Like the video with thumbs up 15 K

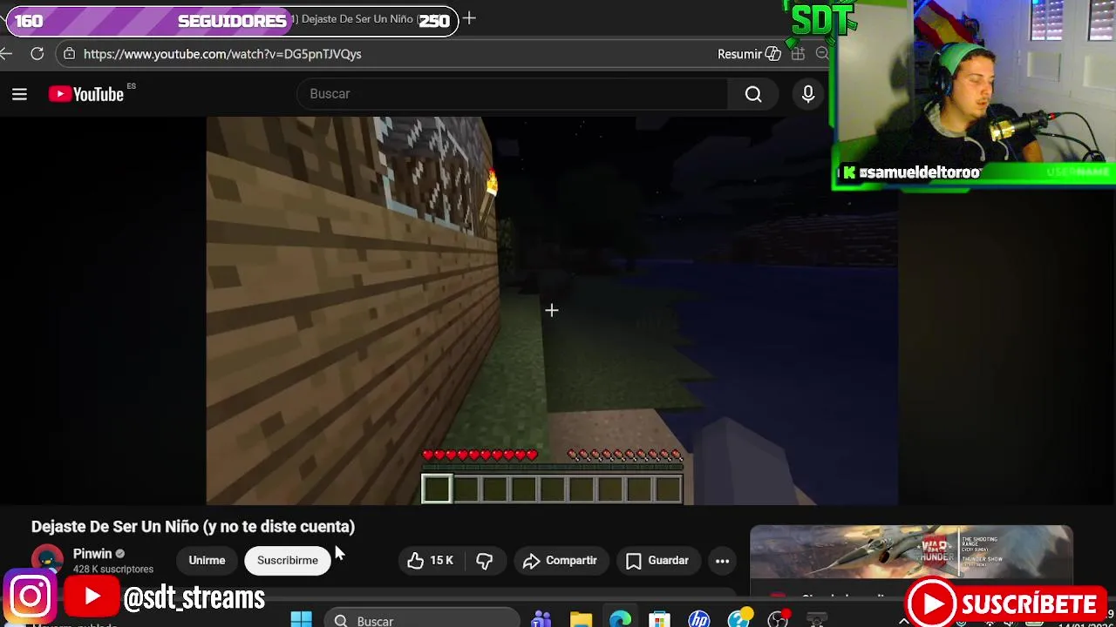pos(431,561)
